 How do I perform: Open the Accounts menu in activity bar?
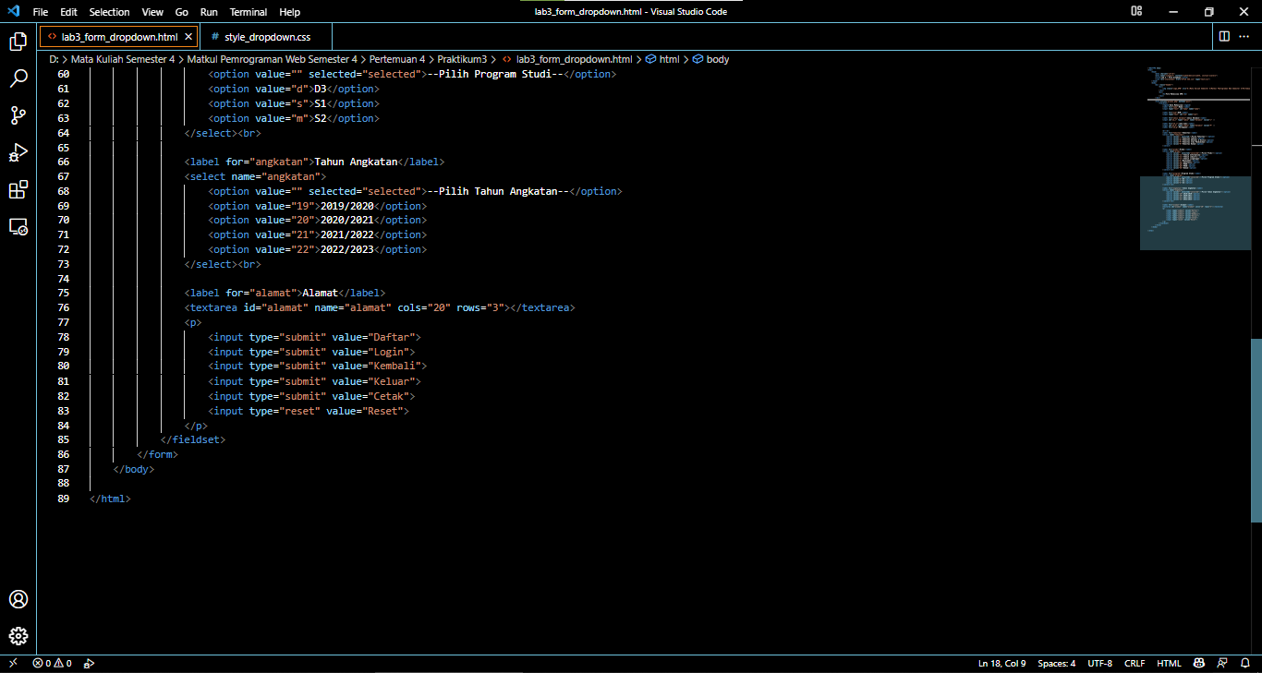pyautogui.click(x=18, y=599)
